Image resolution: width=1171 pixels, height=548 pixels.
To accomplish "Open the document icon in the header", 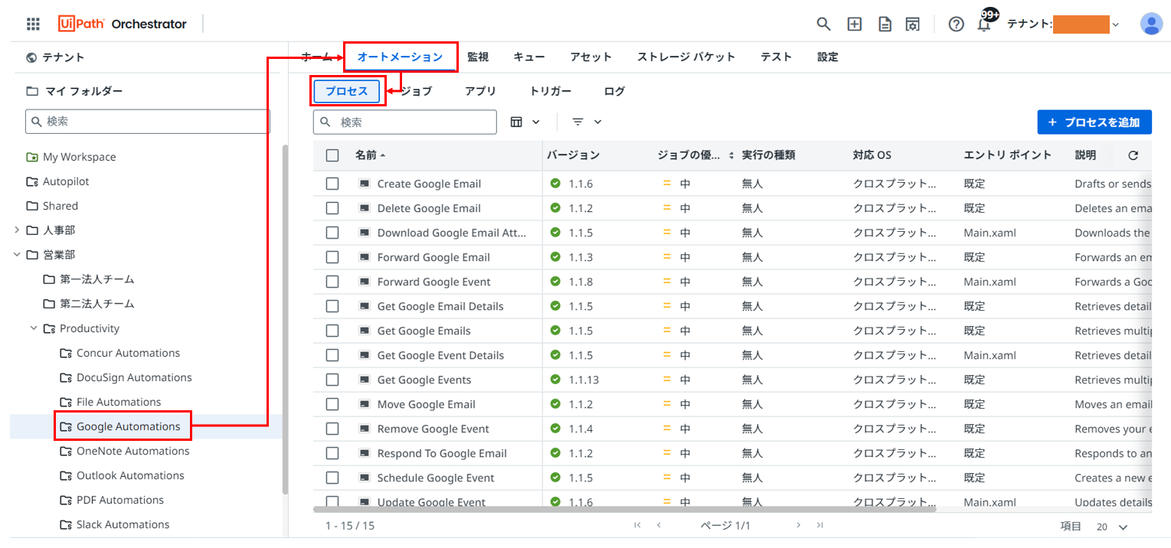I will [x=885, y=24].
